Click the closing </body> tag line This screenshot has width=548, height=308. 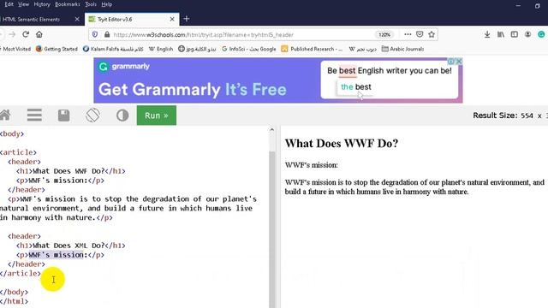tap(14, 292)
